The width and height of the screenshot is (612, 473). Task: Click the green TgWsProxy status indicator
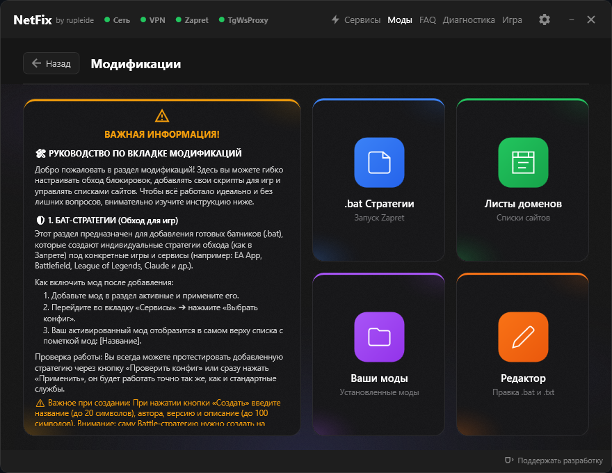click(222, 19)
